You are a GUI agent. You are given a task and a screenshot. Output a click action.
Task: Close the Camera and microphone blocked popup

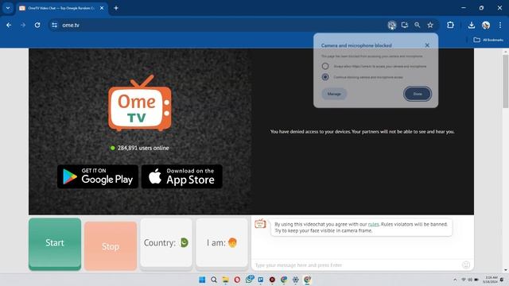(x=427, y=45)
